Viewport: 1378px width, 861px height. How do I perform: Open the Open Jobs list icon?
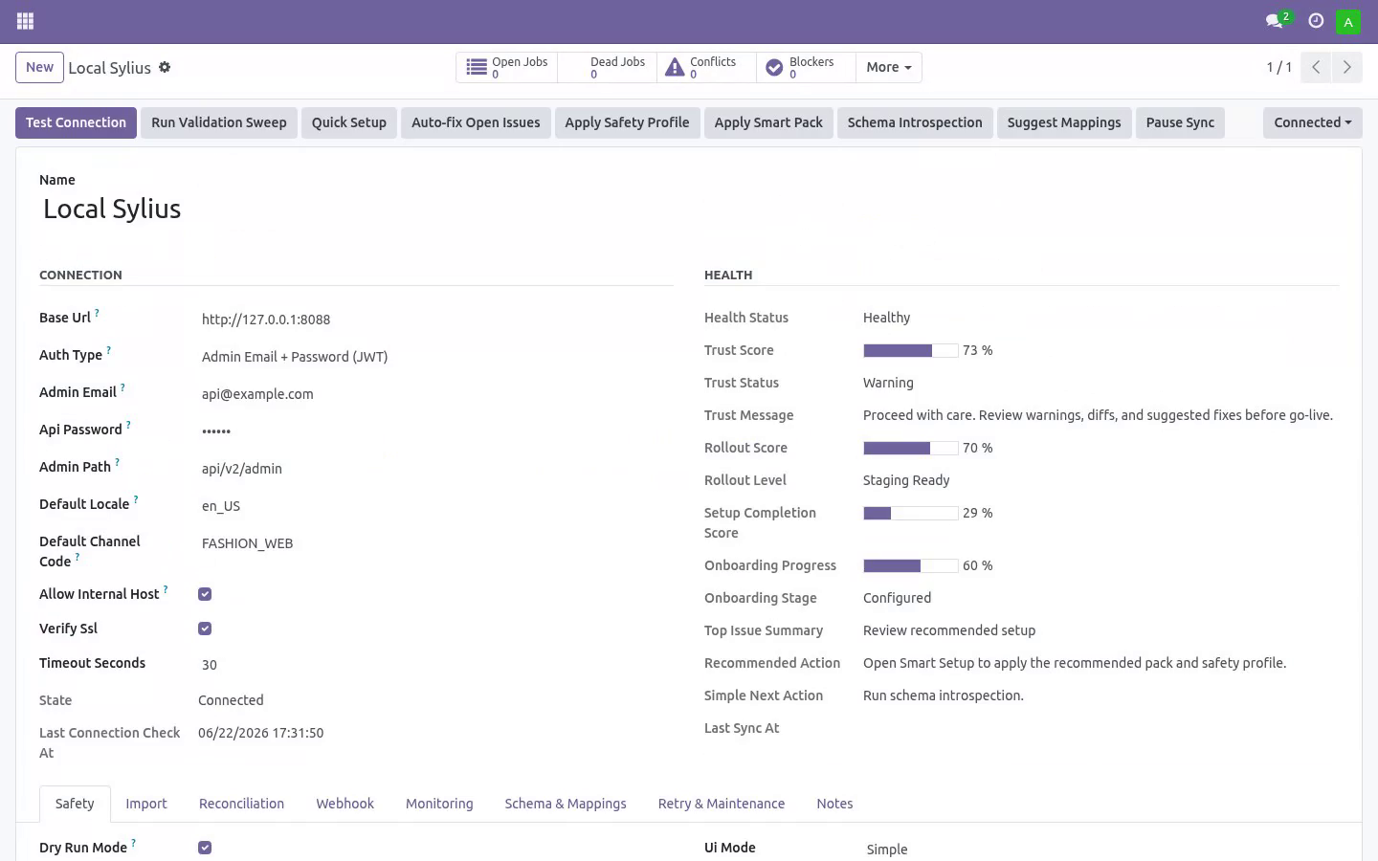pos(477,67)
